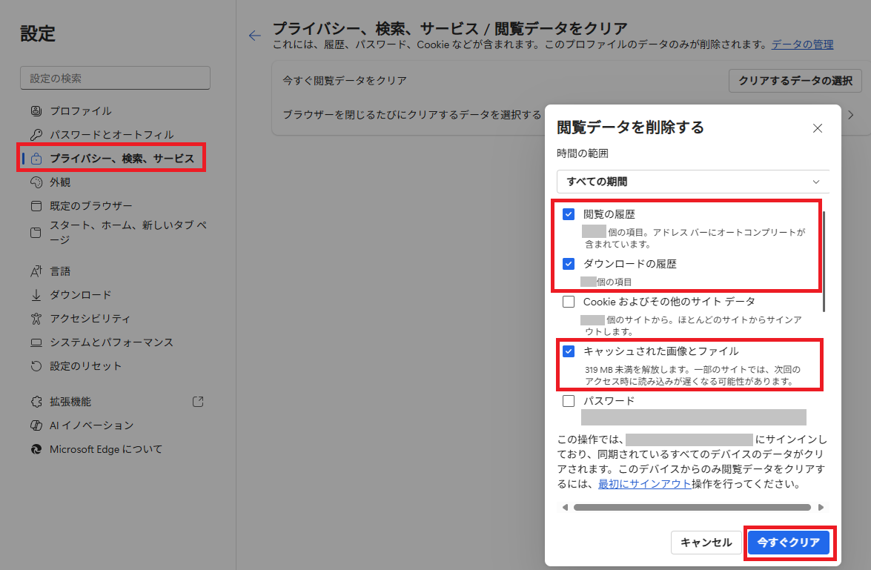The image size is (871, 570).
Task: Click the horizontal scrollbar left arrow
Action: tap(565, 507)
